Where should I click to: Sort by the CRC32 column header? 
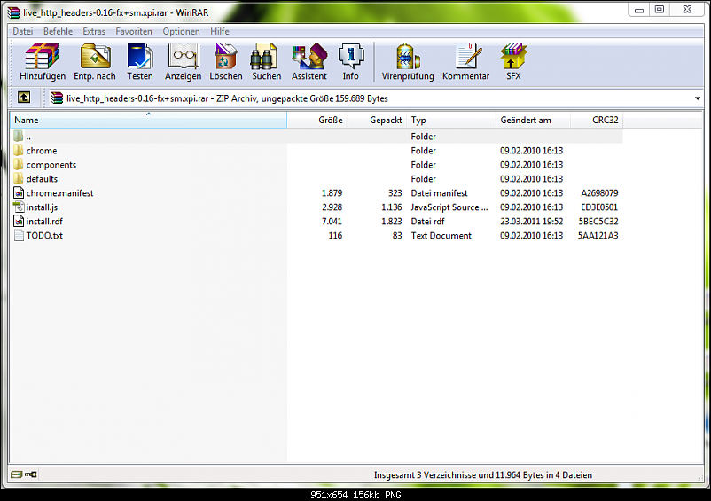click(x=597, y=120)
